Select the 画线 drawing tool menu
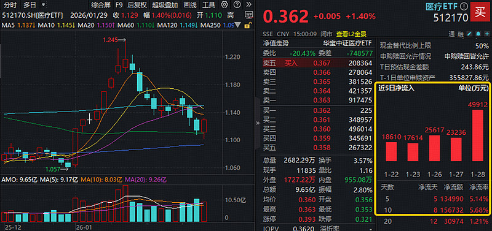 [x=190, y=5]
